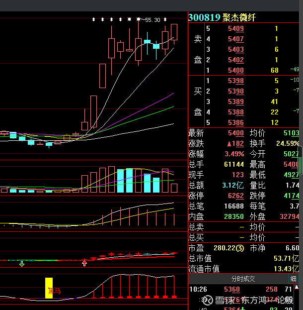Click the 内盘 value 28350
This screenshot has width=303, height=310.
coord(234,216)
